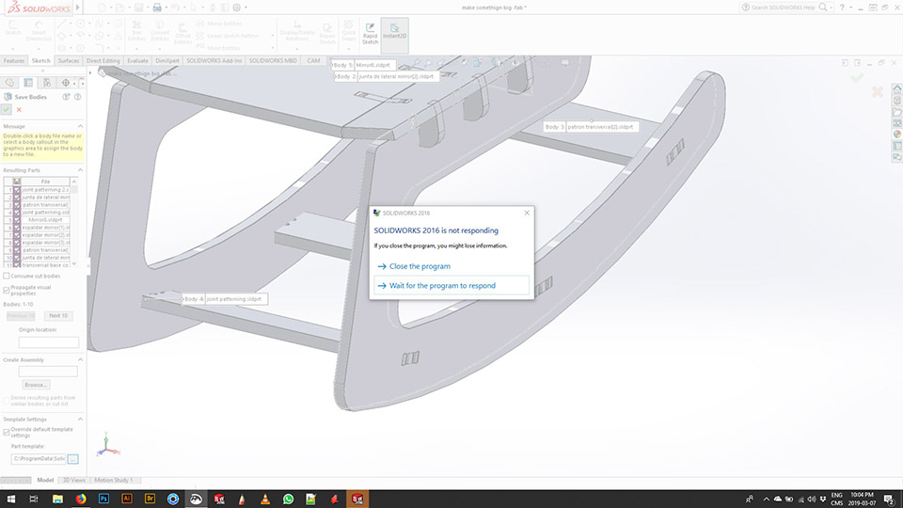Toggle the save-all header icon above checkboxes
Screen dimensions: 903x508
[17, 182]
